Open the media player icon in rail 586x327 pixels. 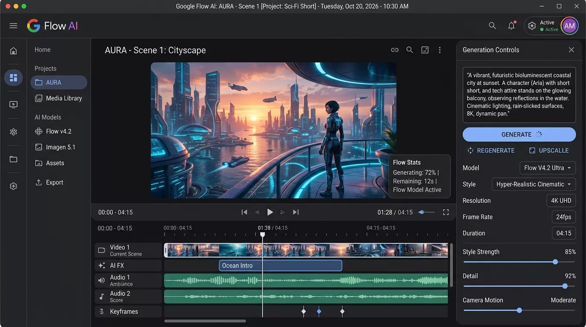click(x=13, y=104)
